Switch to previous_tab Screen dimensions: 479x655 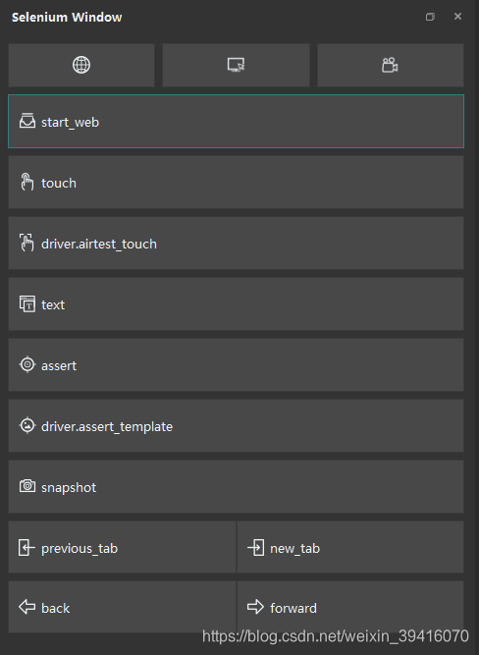[x=122, y=547]
